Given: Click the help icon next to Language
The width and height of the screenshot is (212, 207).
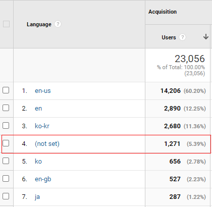Looking at the screenshot, I should click(x=58, y=24).
